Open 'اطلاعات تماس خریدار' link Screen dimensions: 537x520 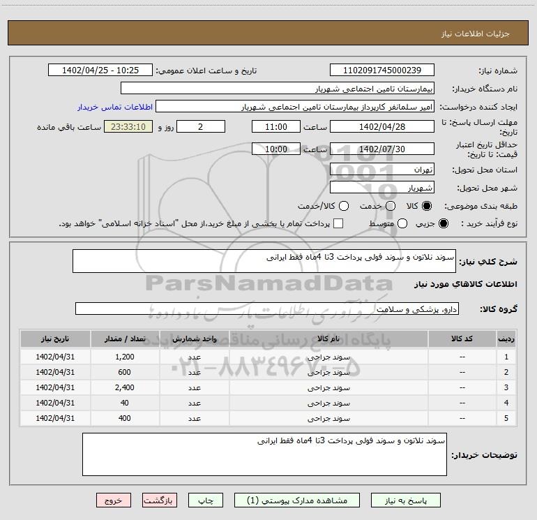115,107
